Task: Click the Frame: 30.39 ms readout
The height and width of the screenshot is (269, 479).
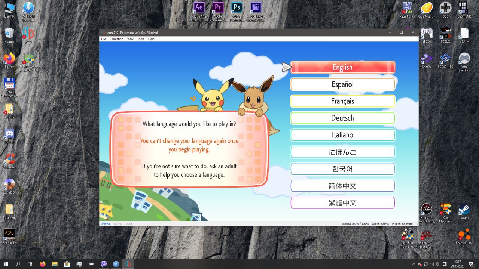Action: pyautogui.click(x=402, y=223)
